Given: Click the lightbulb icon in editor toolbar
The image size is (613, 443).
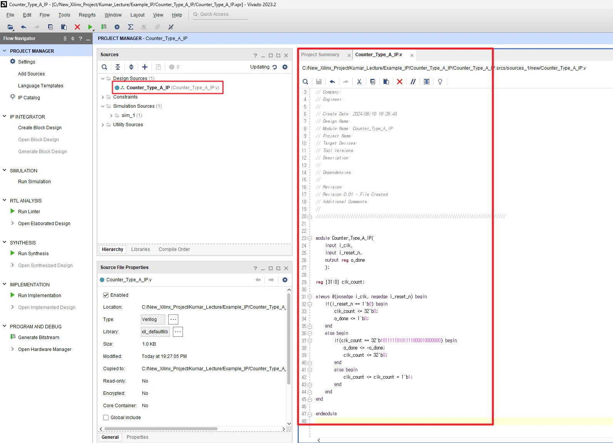Looking at the screenshot, I should [440, 82].
